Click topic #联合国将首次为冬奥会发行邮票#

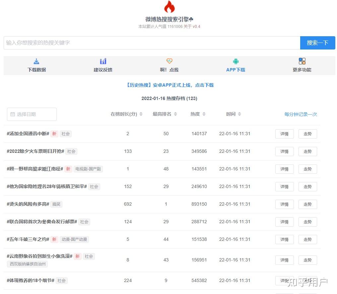click(42, 222)
